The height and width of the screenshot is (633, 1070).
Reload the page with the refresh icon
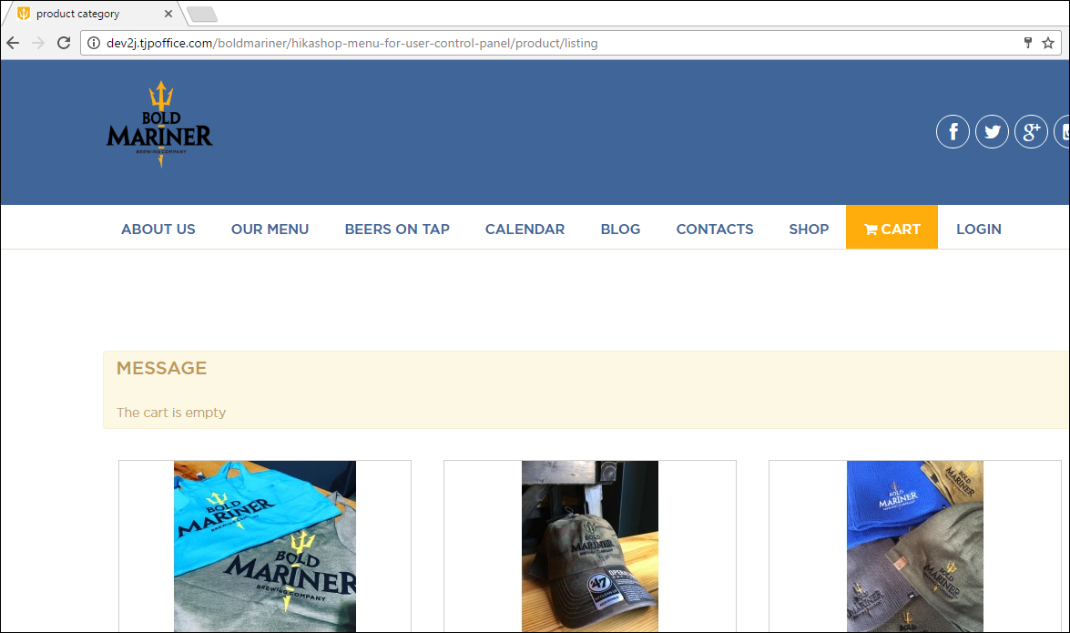point(64,43)
